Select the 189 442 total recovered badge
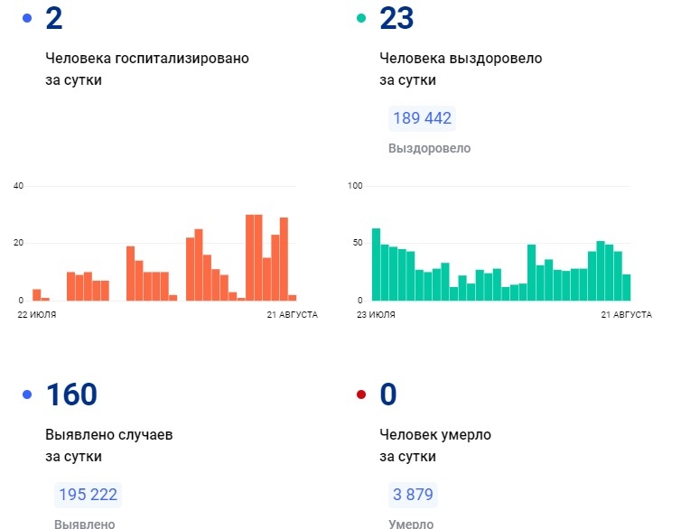Viewport: 681px width, 529px height. (x=422, y=118)
